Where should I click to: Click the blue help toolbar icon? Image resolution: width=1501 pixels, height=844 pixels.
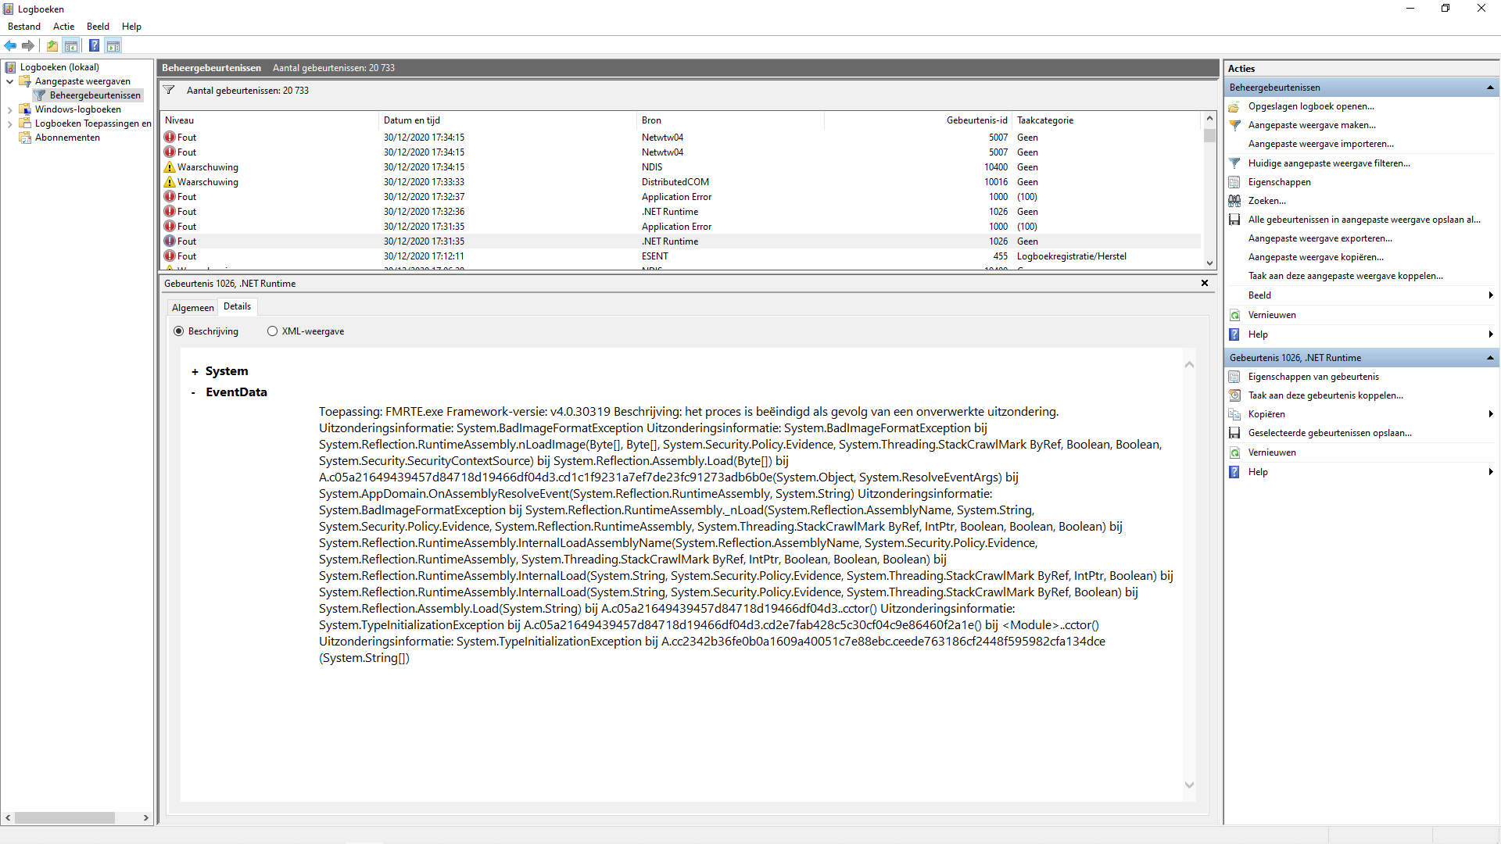point(94,46)
